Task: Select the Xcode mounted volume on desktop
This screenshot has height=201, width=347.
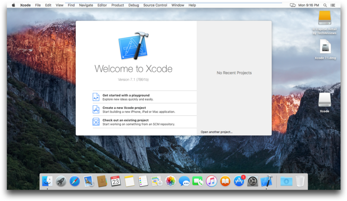Action: pyautogui.click(x=324, y=99)
